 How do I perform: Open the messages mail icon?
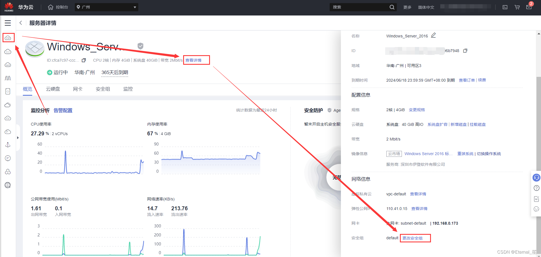pyautogui.click(x=529, y=7)
